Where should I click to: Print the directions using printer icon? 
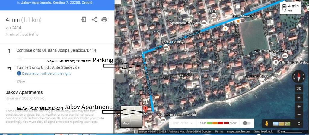104,19
